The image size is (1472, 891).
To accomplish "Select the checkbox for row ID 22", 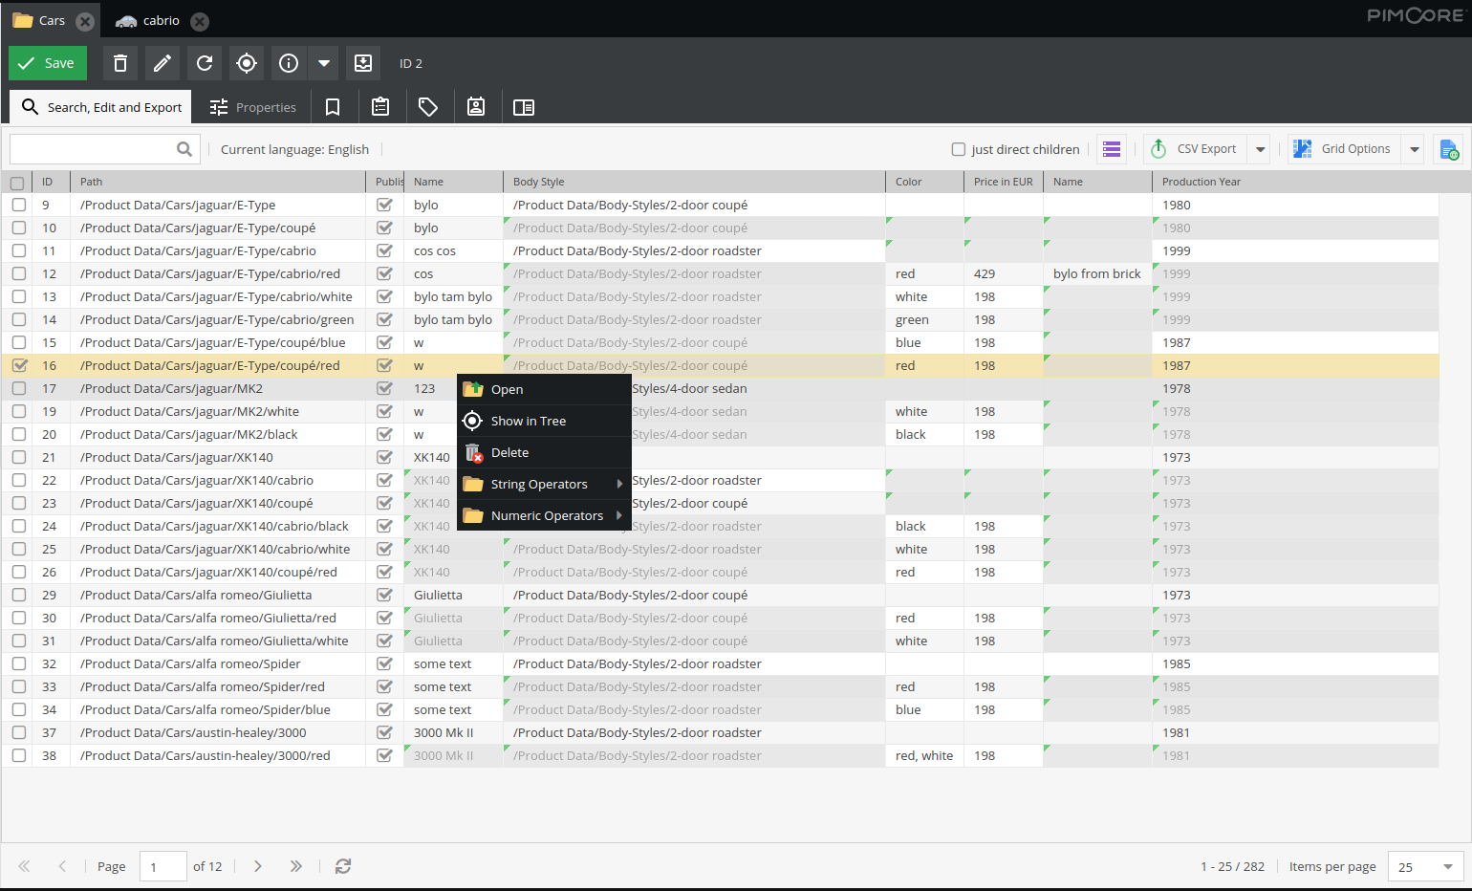I will (x=19, y=480).
